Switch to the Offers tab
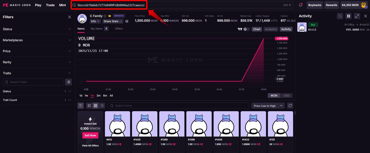This screenshot has width=370, height=153. click(x=119, y=29)
